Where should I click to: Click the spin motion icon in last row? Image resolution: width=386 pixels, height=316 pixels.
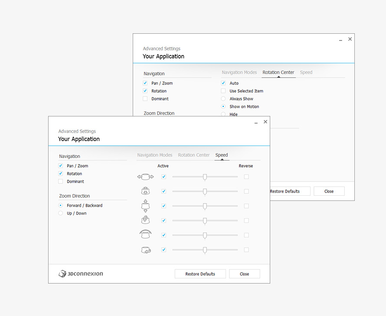[145, 250]
